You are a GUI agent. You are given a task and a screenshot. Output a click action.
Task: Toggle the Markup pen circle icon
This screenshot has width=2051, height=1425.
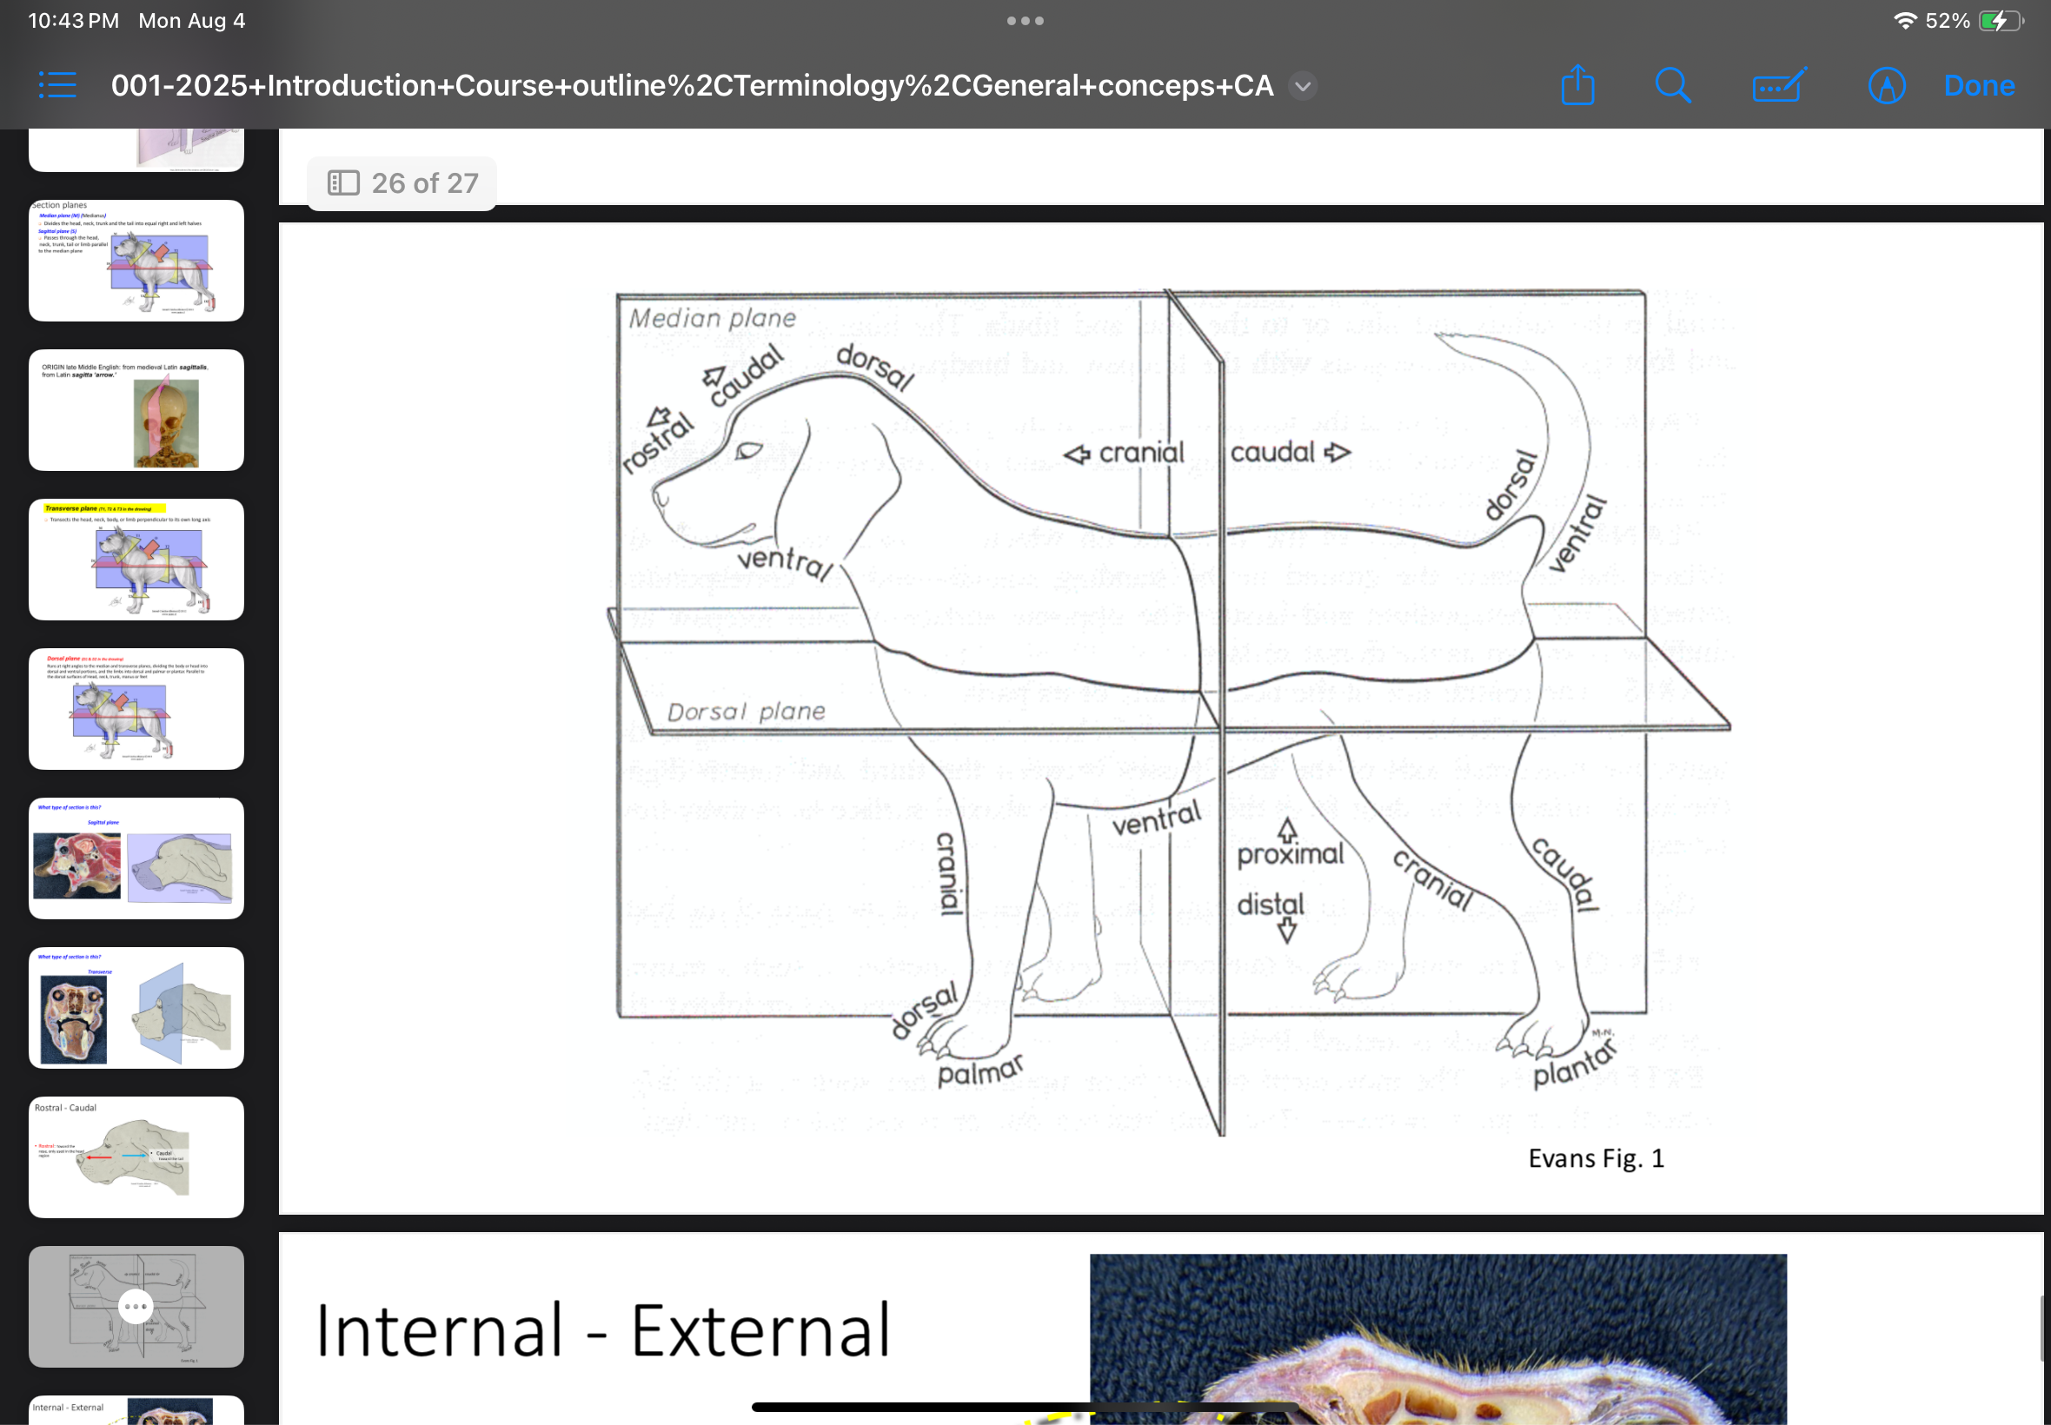pos(1887,86)
